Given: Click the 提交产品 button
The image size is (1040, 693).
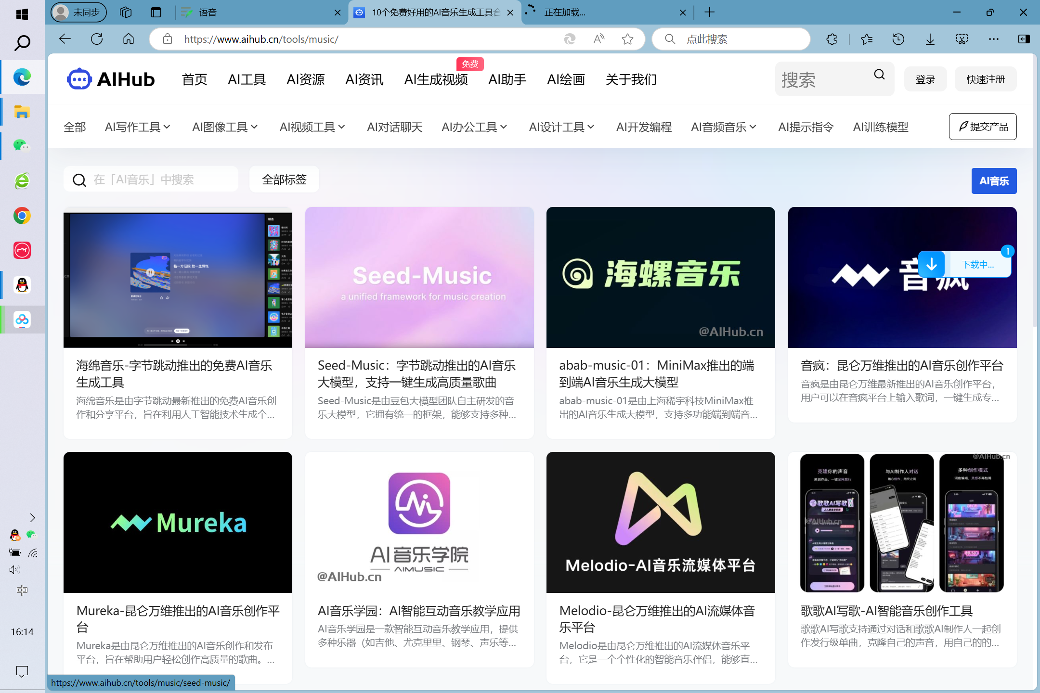Looking at the screenshot, I should (x=983, y=127).
